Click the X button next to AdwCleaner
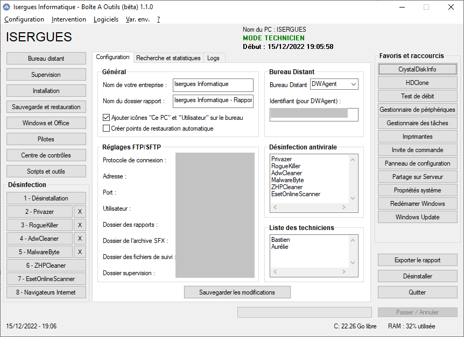This screenshot has height=337, width=464. pyautogui.click(x=80, y=239)
